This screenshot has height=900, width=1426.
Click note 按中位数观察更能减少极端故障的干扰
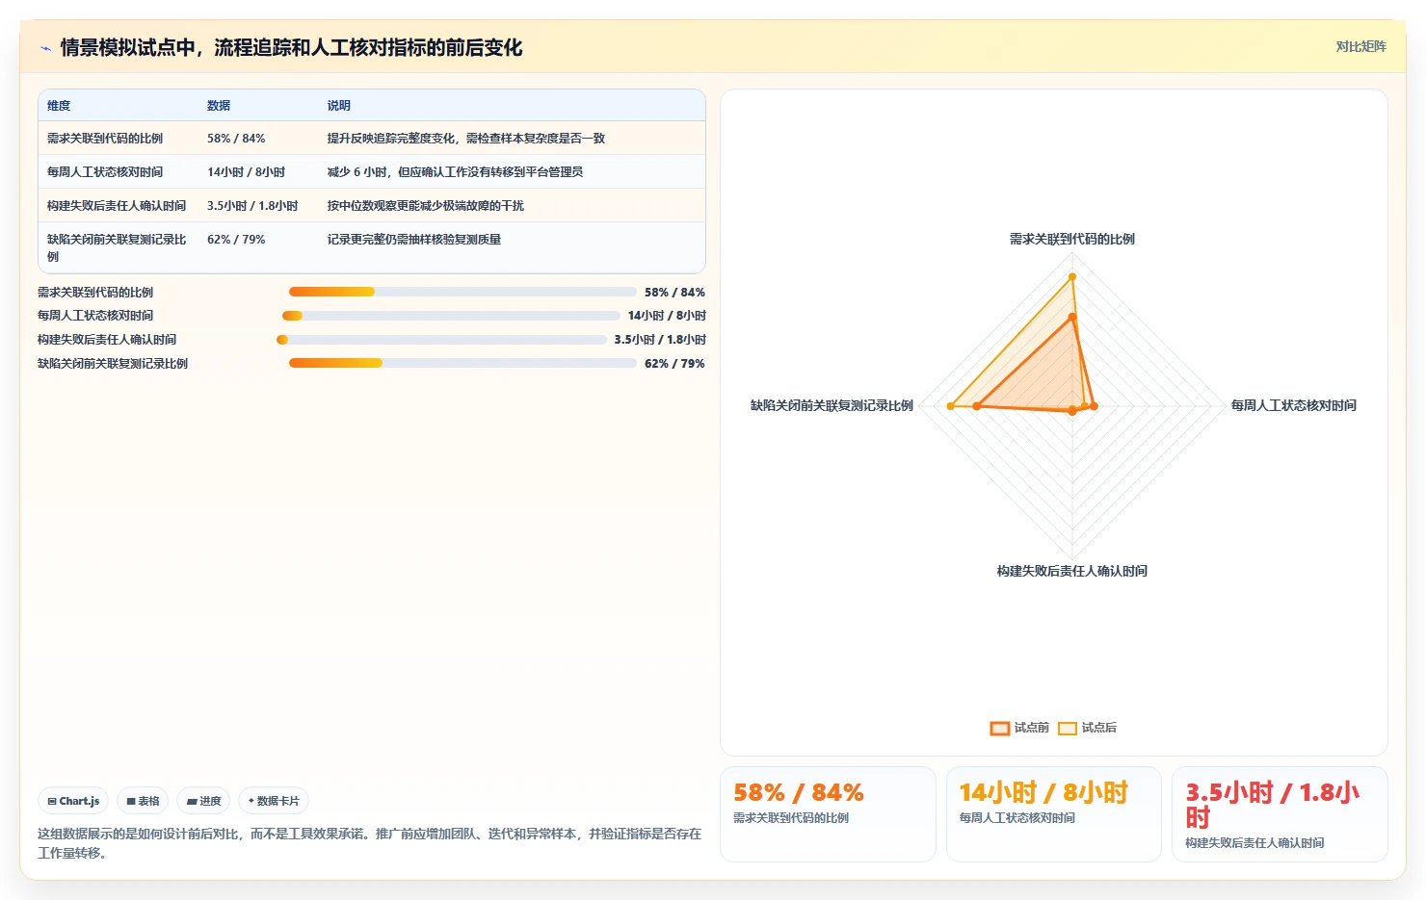425,206
